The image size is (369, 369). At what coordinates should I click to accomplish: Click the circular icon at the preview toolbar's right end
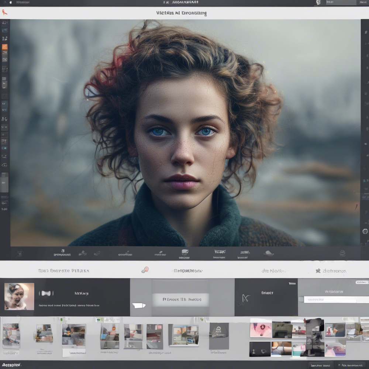pos(342,253)
